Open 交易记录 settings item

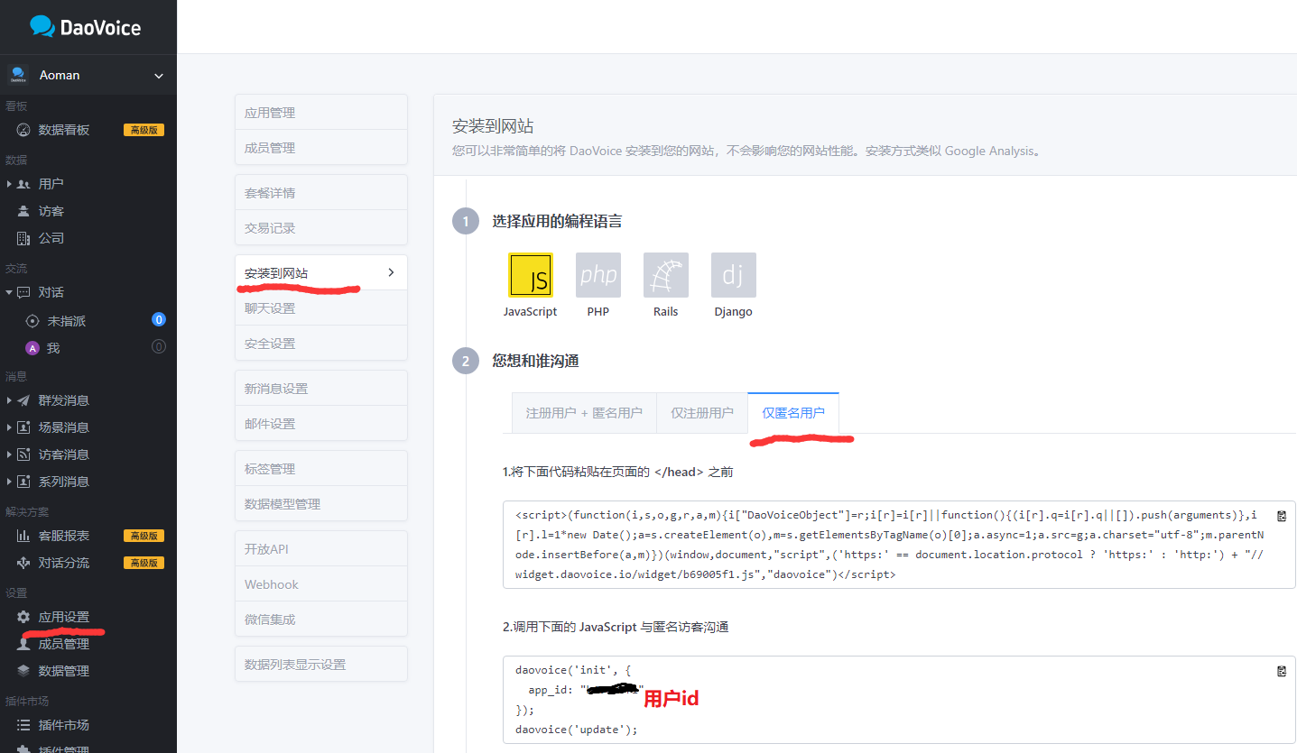click(x=321, y=228)
